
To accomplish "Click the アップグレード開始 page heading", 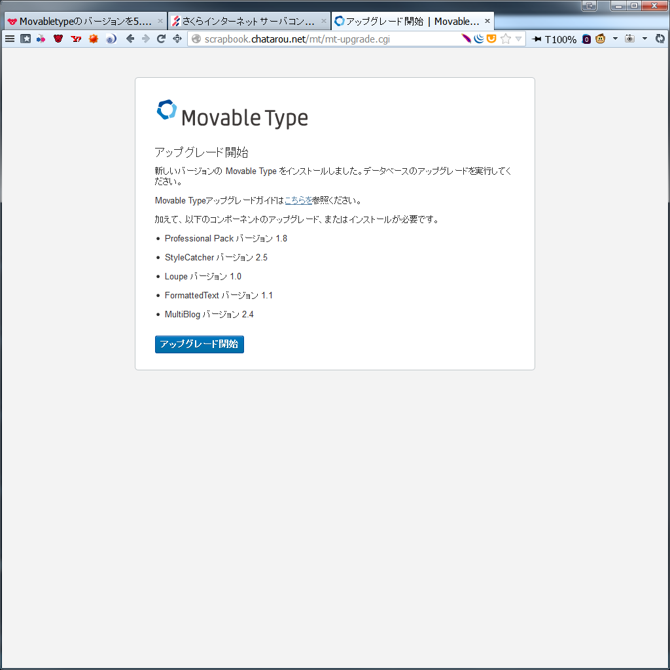I will (x=202, y=152).
